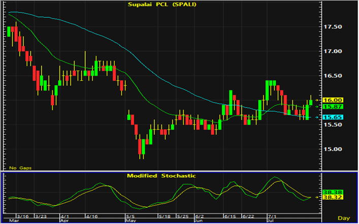Click the Supalai PCL (SPALI) chart title
The image size is (359, 224).
[162, 5]
